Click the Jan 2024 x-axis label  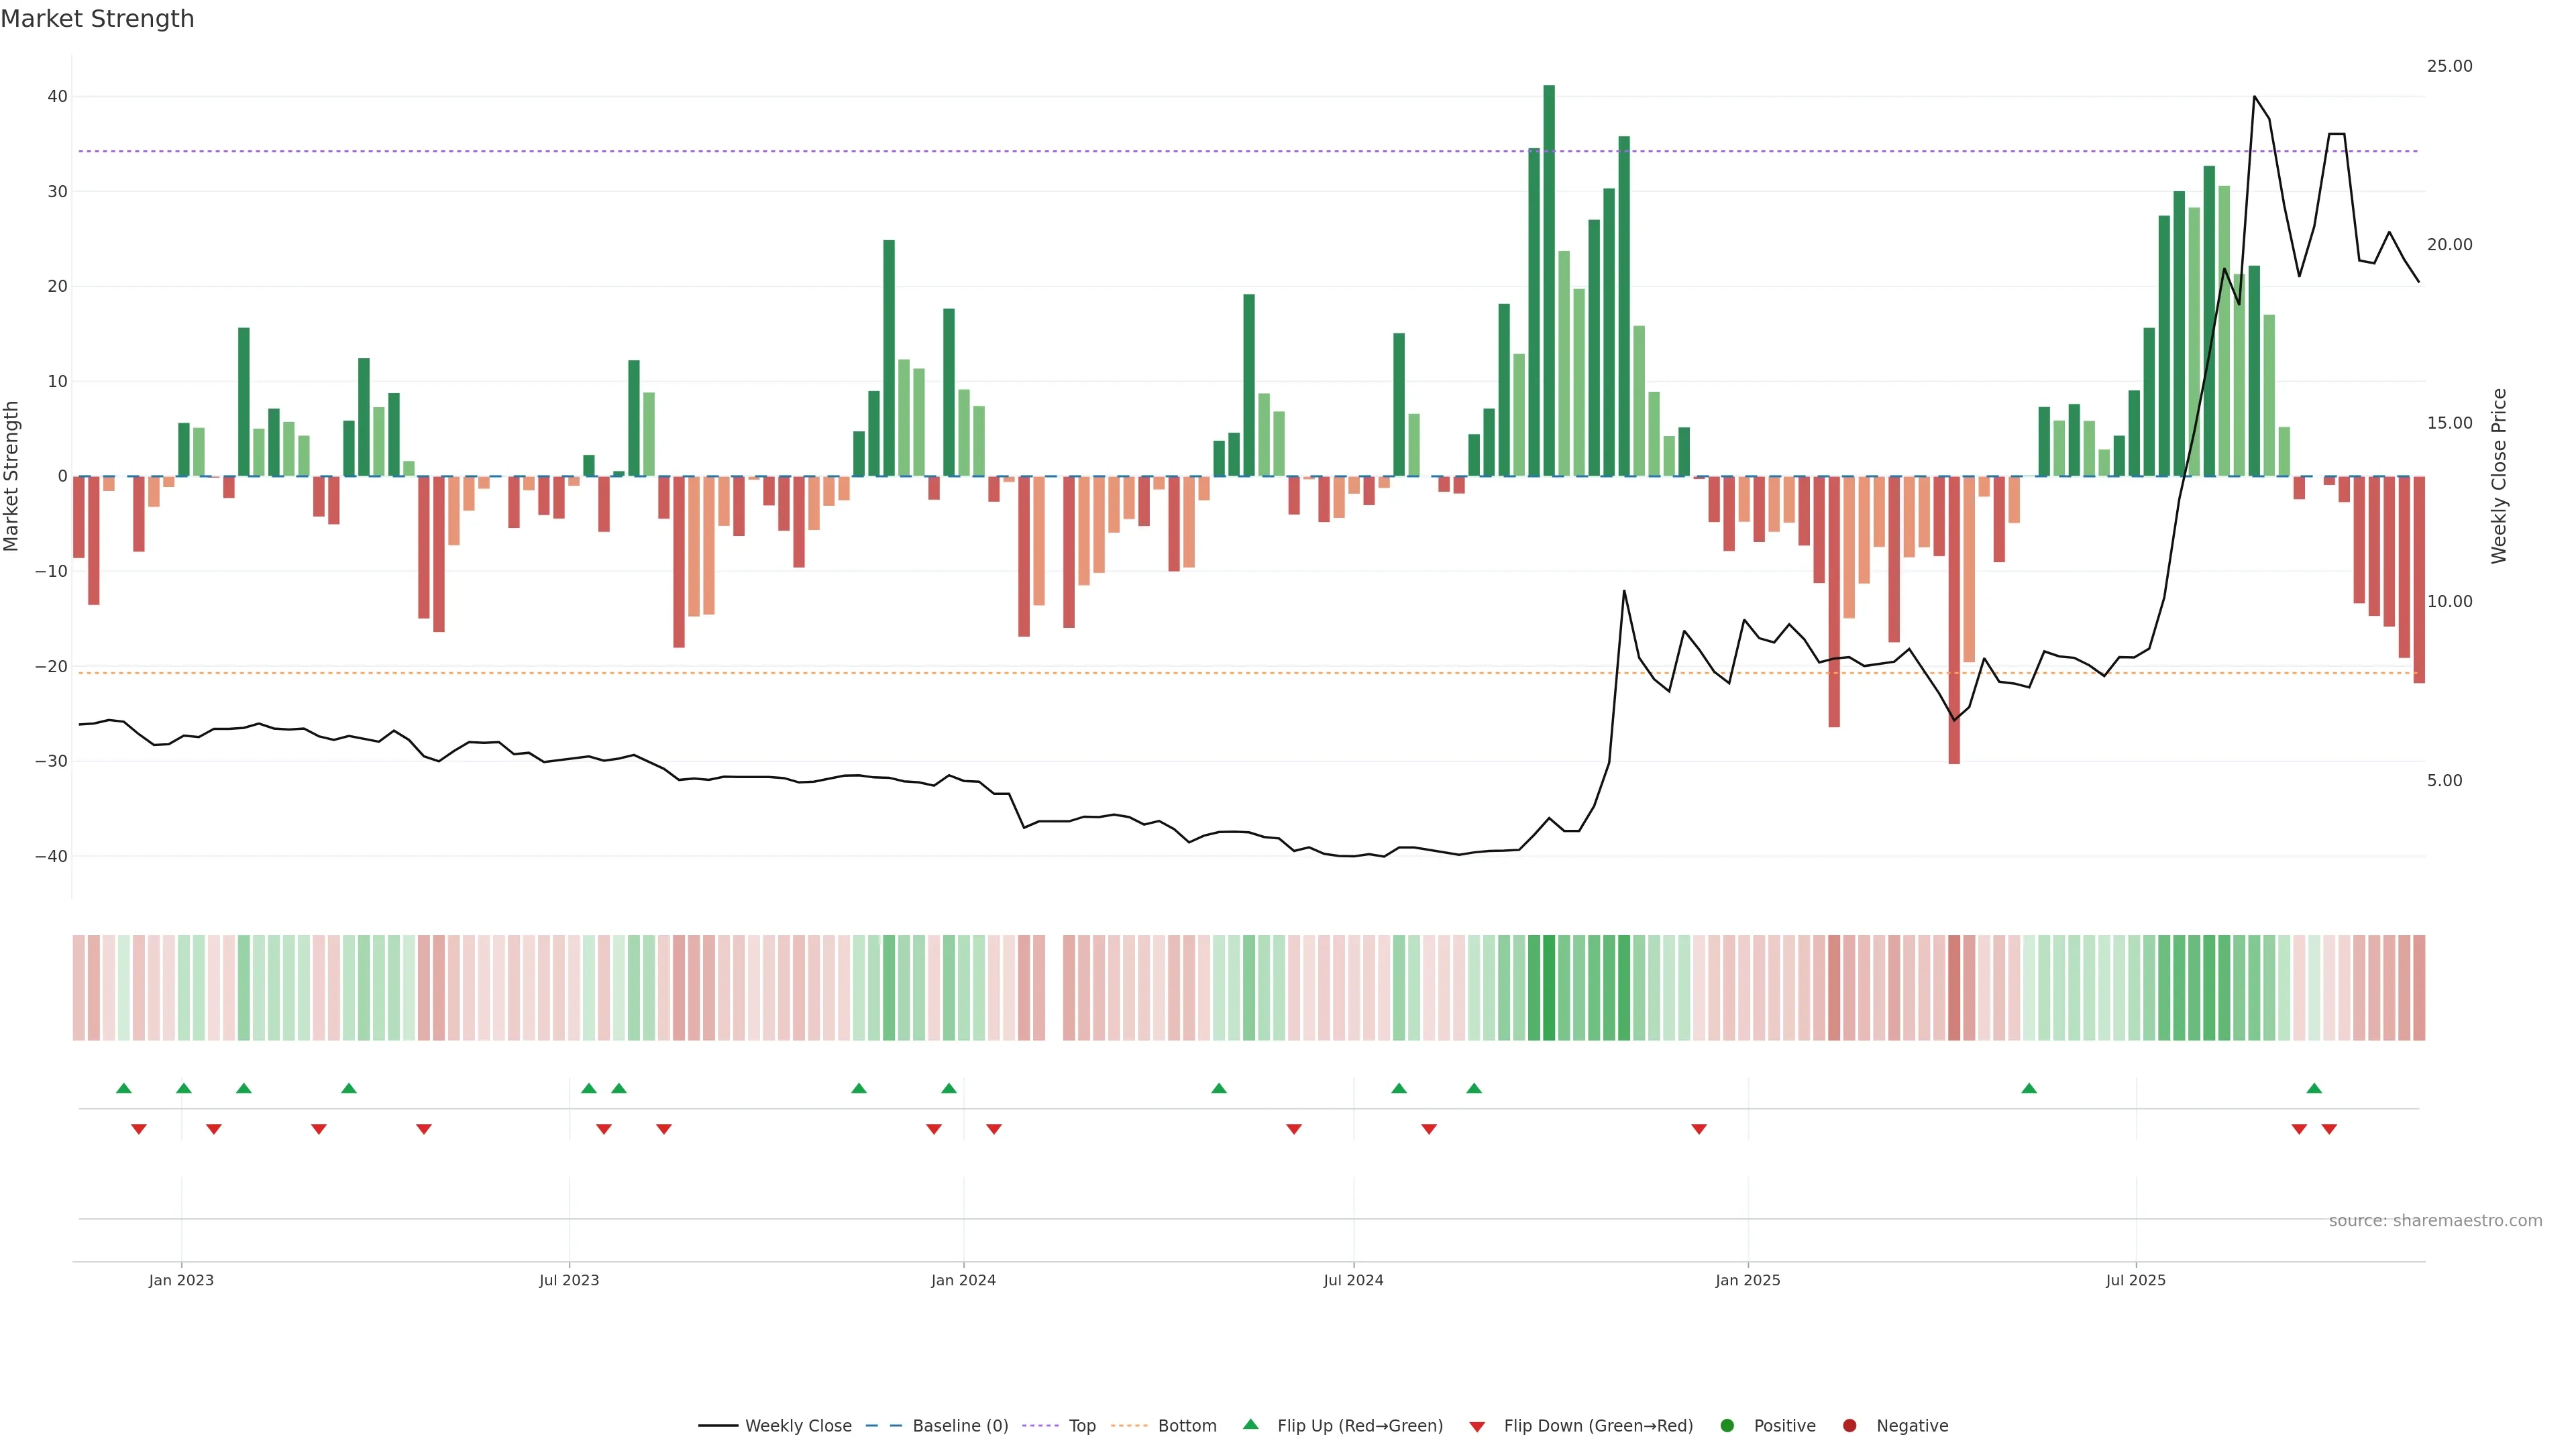pyautogui.click(x=963, y=1280)
